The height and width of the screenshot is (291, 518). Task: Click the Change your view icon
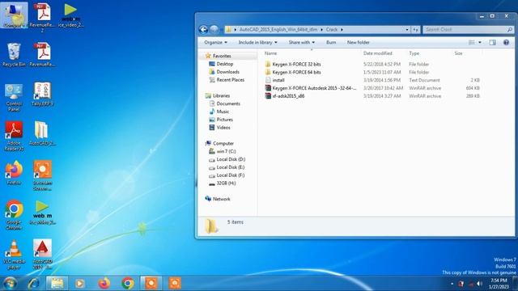click(x=472, y=42)
